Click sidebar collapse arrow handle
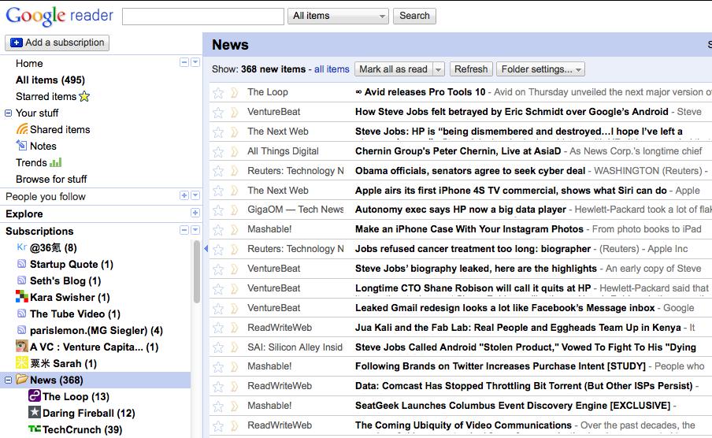Viewport: 712px width, 438px height. pyautogui.click(x=206, y=248)
